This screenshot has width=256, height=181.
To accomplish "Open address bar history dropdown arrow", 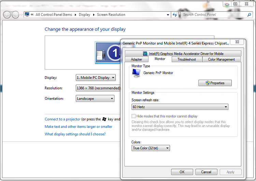I will tap(168, 15).
